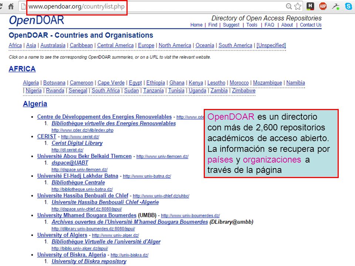The image size is (355, 266).
Task: Jump to the [Unspecified] region link
Action: click(271, 45)
